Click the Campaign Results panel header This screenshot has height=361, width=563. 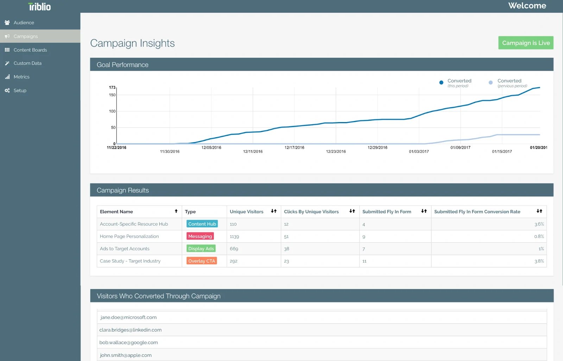click(322, 190)
